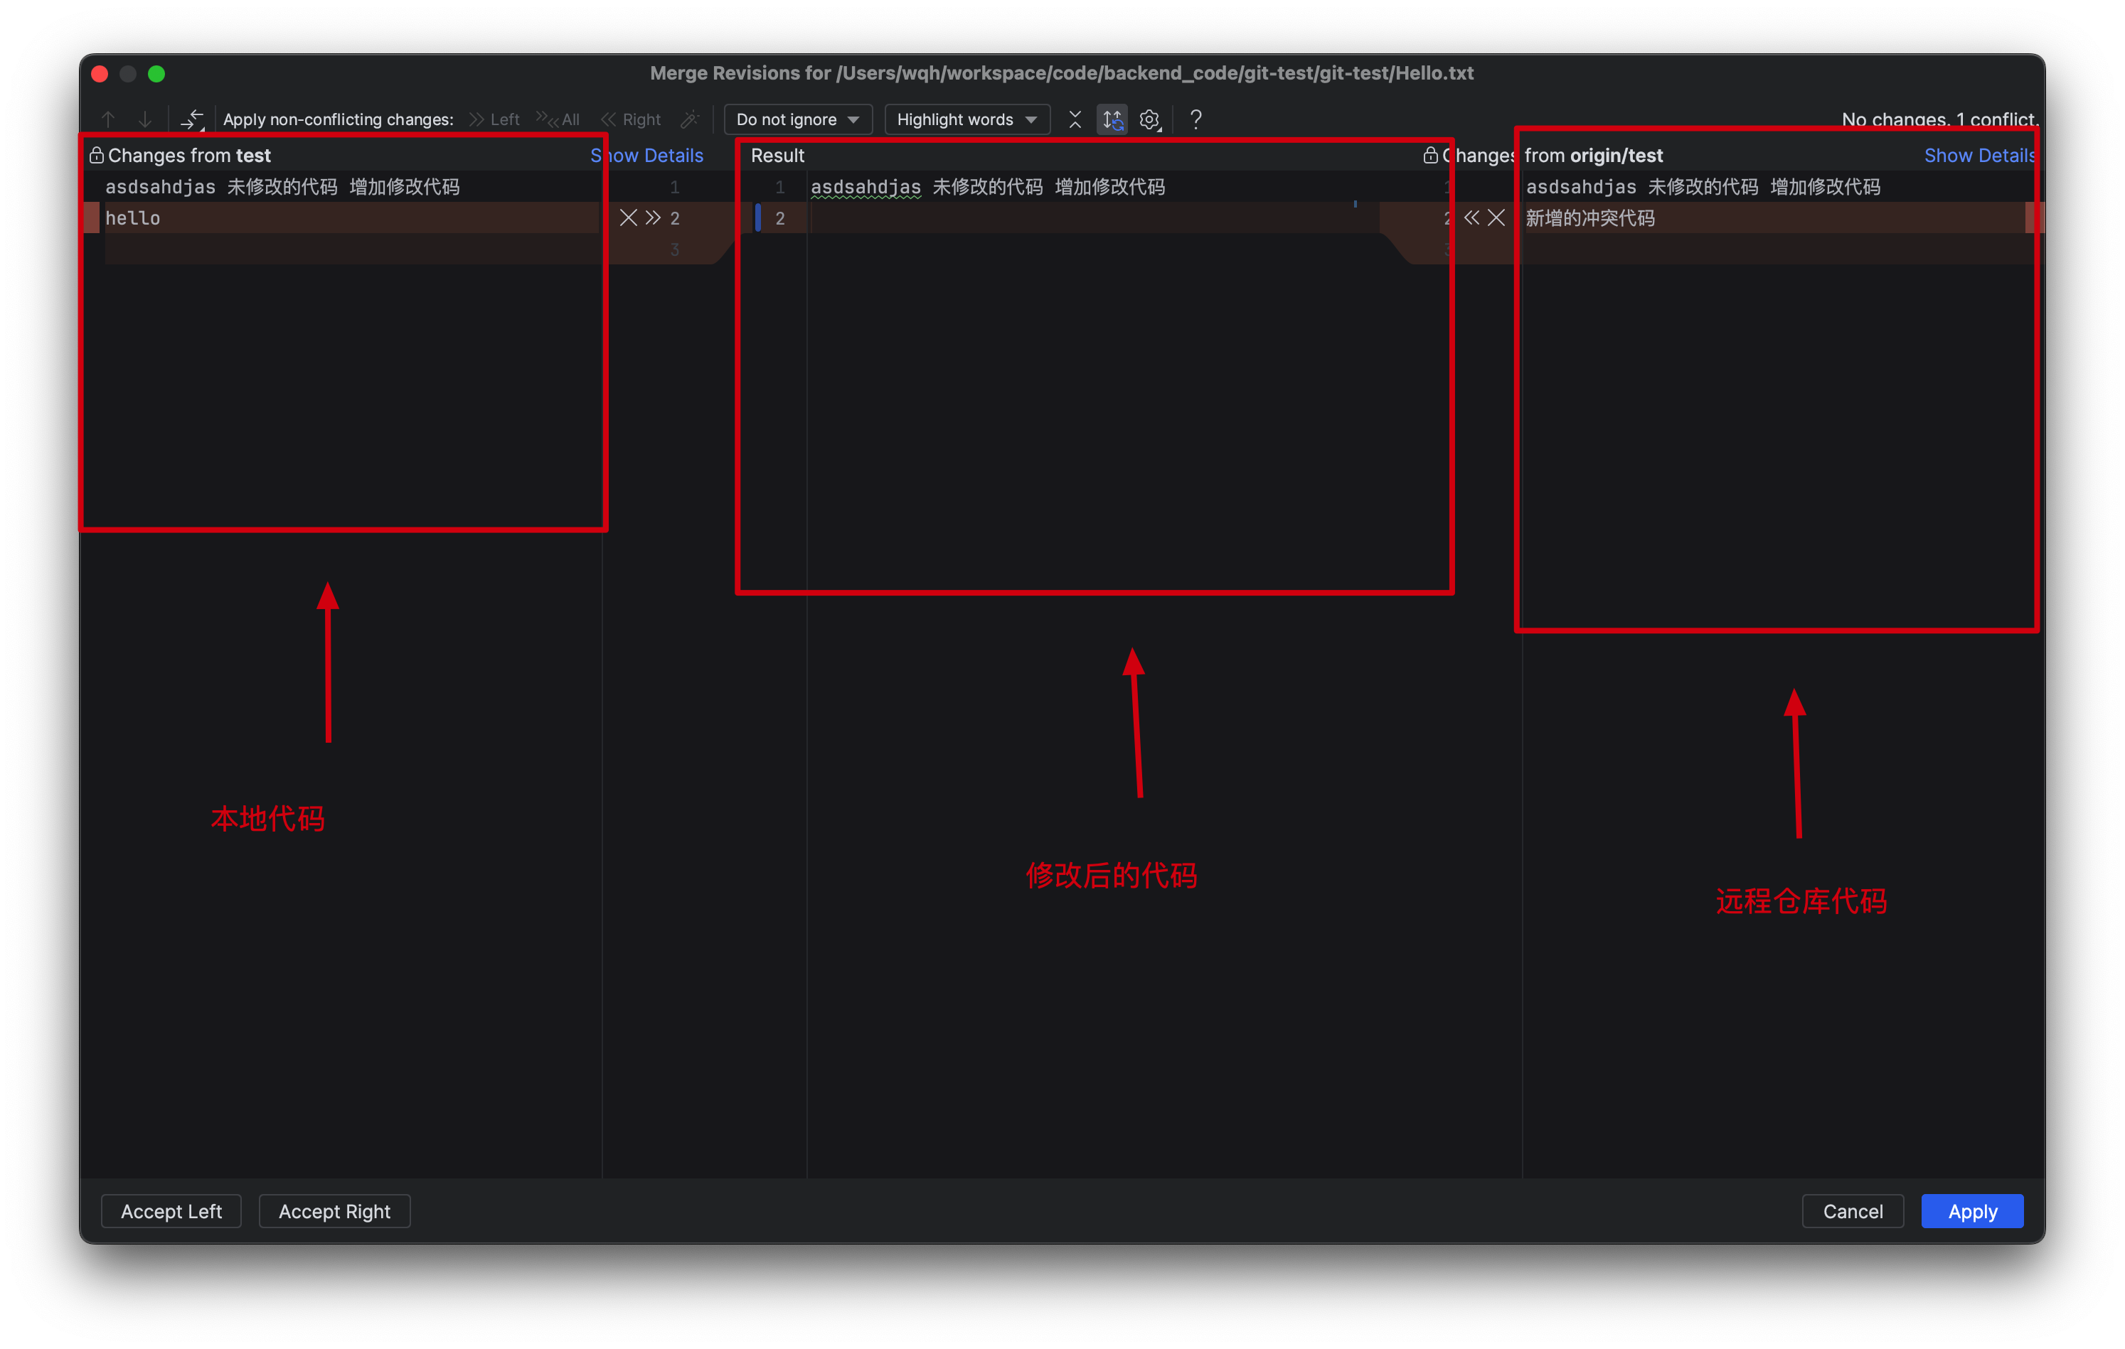Open the 'Highlight words' dropdown

(966, 119)
